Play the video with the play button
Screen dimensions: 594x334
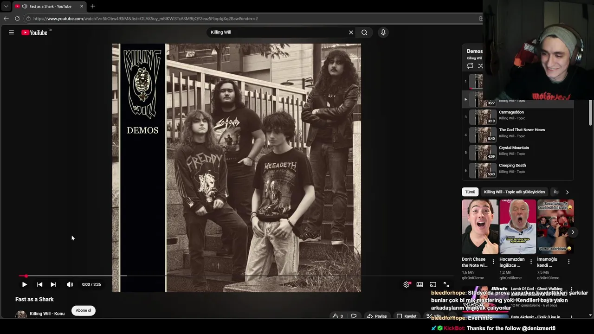coord(24,284)
